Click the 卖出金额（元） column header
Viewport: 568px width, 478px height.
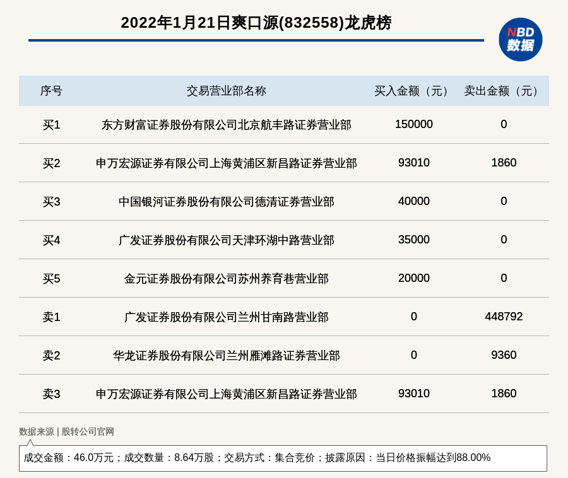coord(504,91)
